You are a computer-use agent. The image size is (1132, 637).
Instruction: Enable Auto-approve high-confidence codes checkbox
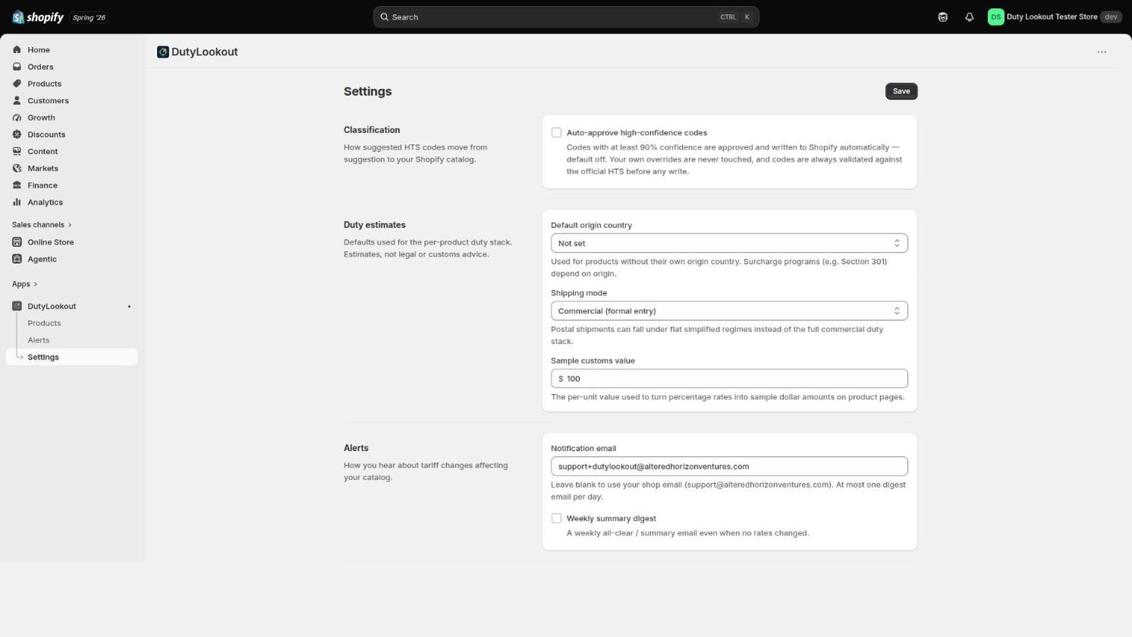[556, 132]
